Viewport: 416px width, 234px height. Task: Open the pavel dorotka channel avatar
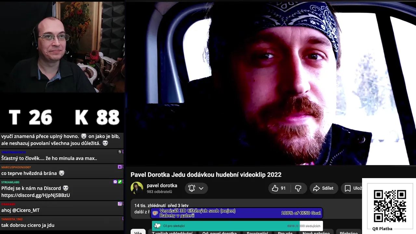pyautogui.click(x=137, y=188)
